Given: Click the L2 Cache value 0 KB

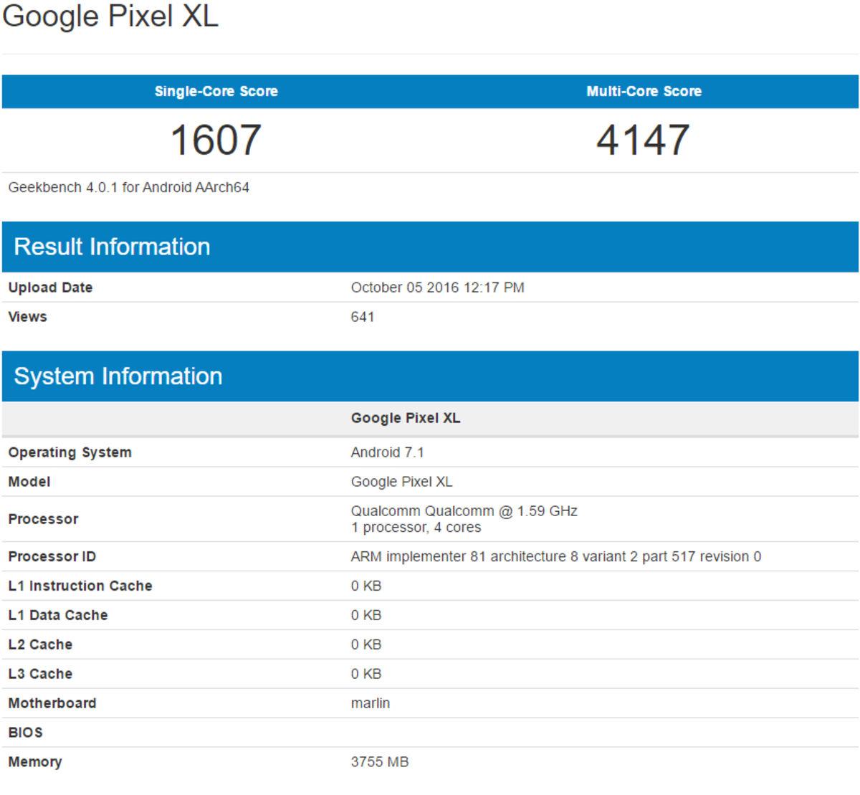Looking at the screenshot, I should click(x=361, y=644).
